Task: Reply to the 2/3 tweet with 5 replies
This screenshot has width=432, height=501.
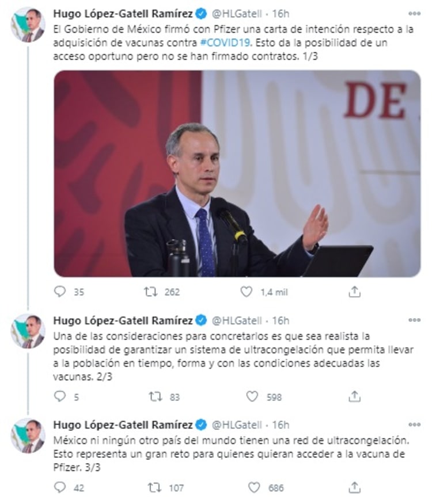Action: [x=60, y=396]
